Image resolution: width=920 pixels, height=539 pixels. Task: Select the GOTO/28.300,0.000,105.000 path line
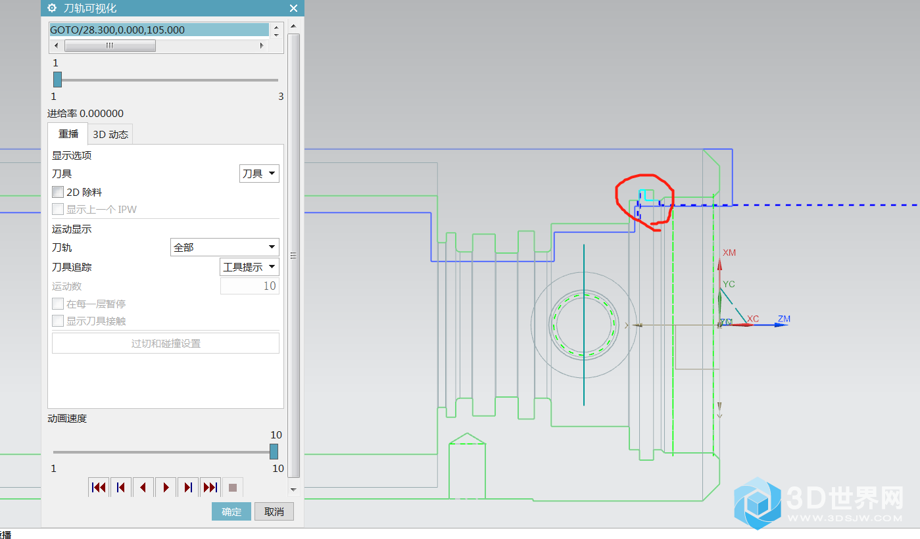click(x=159, y=30)
